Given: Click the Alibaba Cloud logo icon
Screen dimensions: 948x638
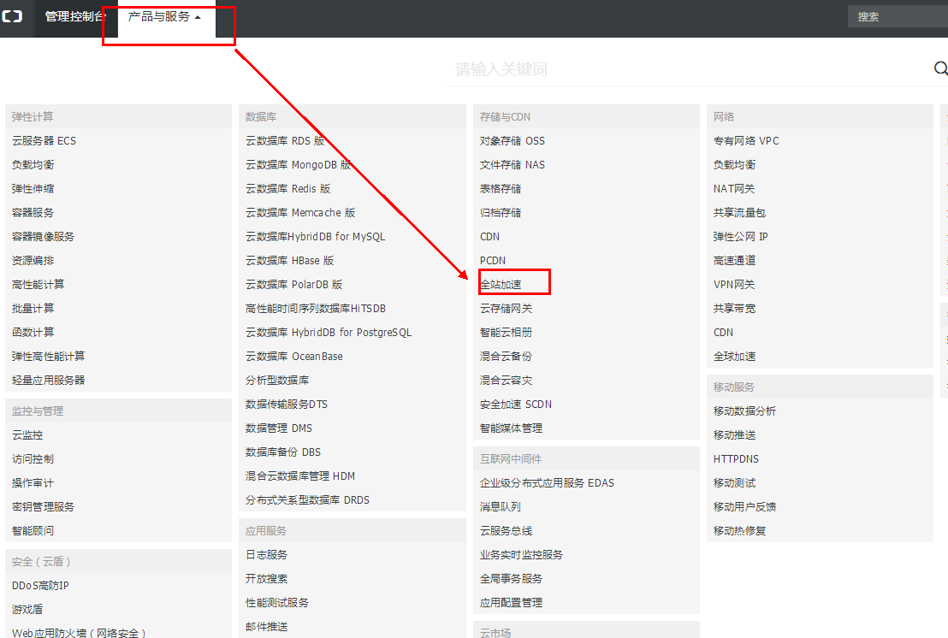Looking at the screenshot, I should pos(12,17).
